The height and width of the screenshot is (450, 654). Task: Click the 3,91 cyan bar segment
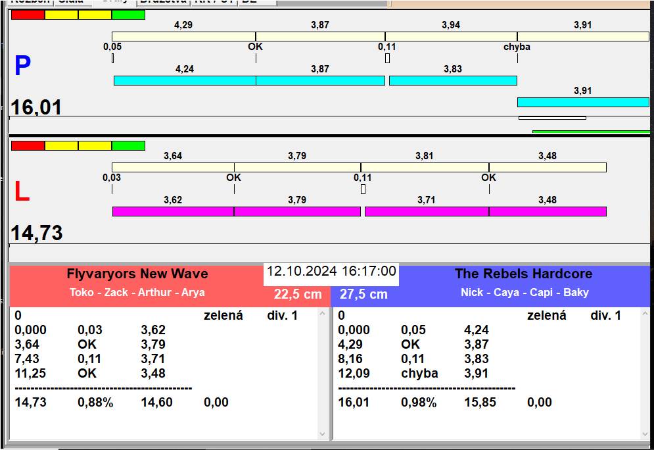(583, 102)
